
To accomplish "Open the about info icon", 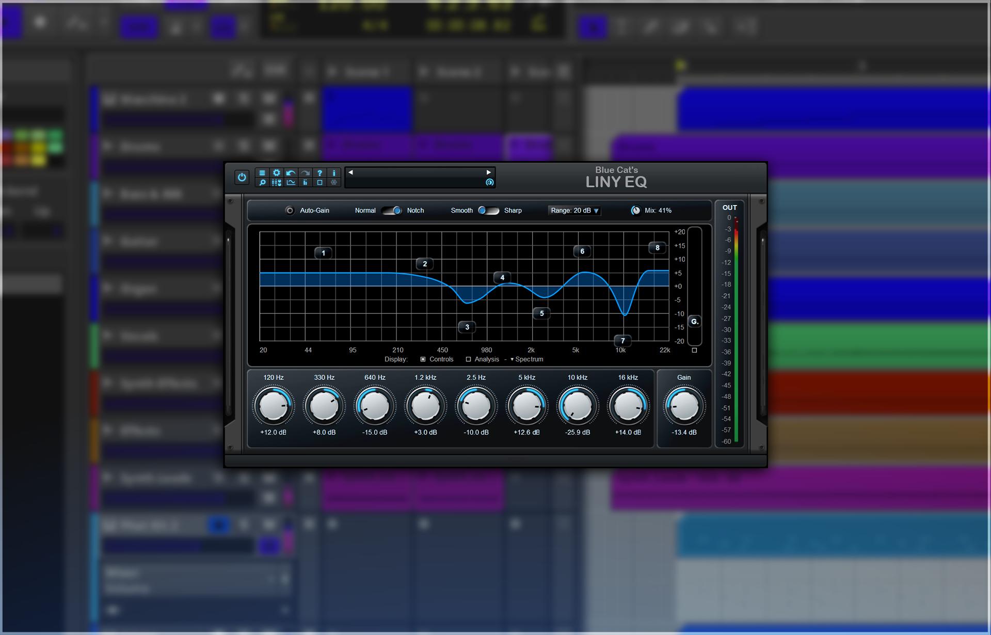I will pos(334,173).
